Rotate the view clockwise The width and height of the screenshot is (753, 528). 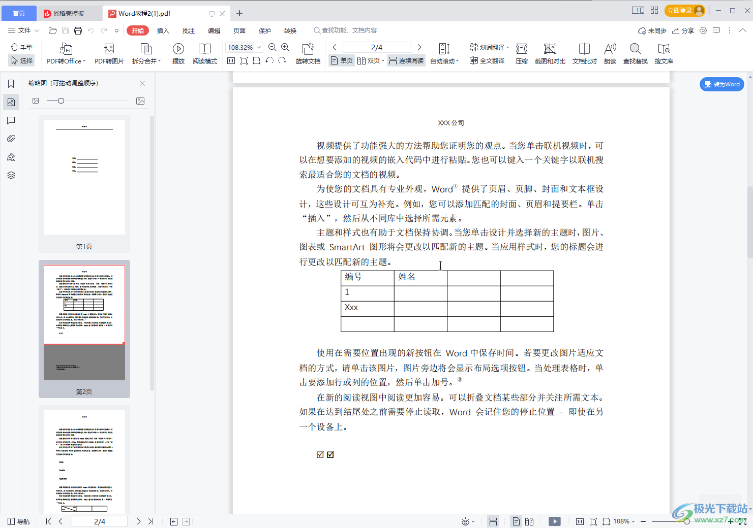coord(282,60)
